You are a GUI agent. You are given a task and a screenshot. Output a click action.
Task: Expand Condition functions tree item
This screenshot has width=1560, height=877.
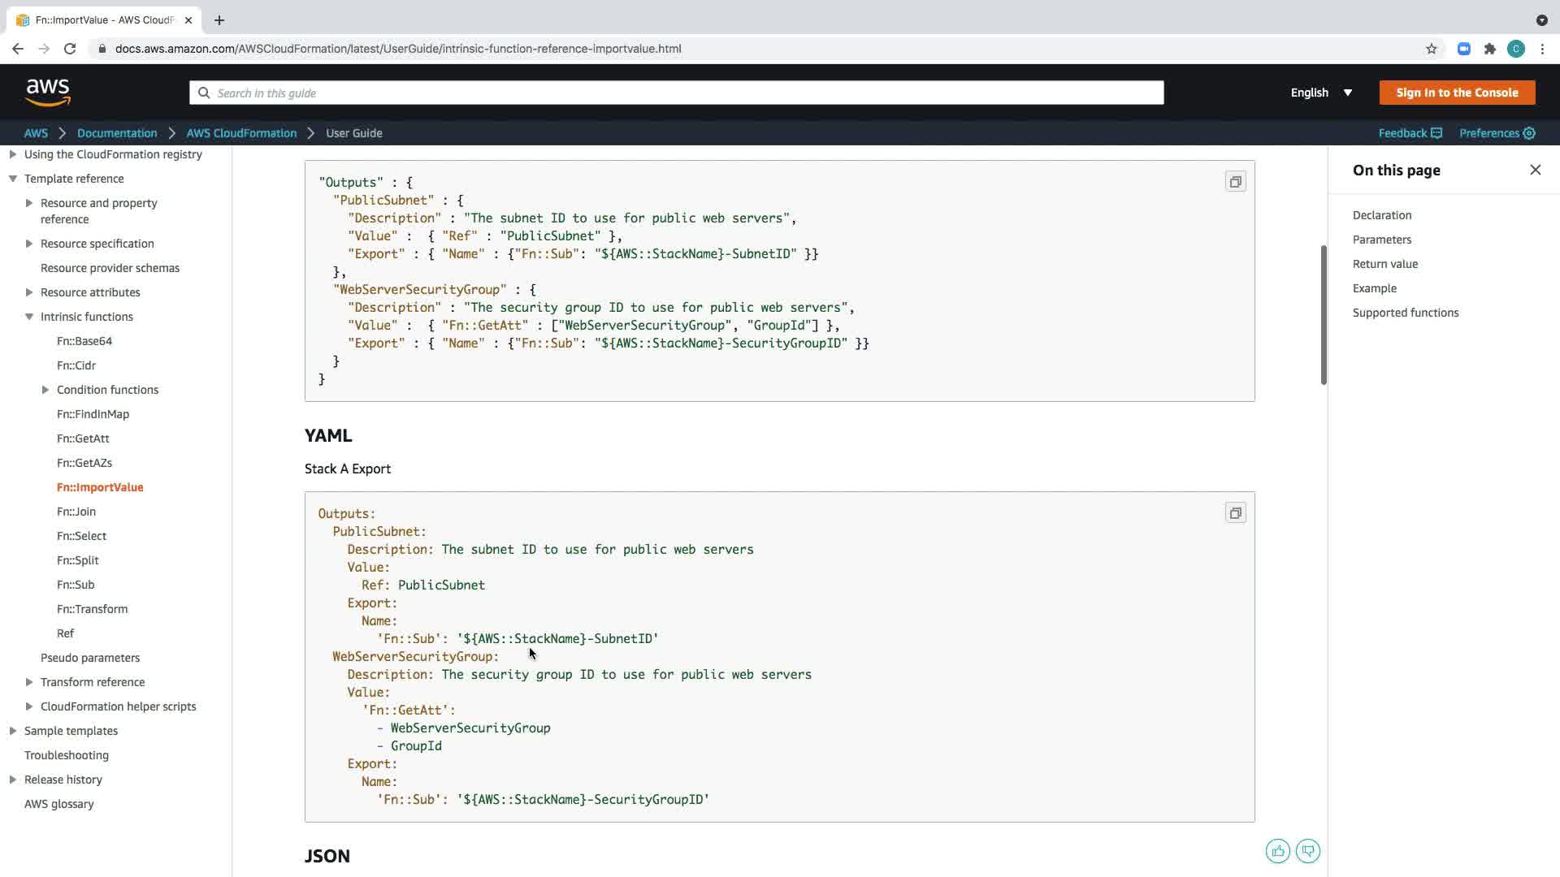click(x=45, y=390)
